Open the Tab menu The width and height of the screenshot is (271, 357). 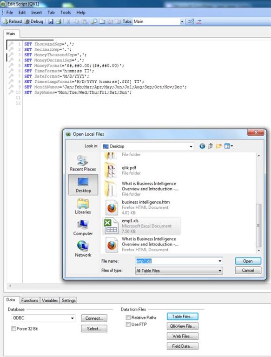tap(51, 13)
